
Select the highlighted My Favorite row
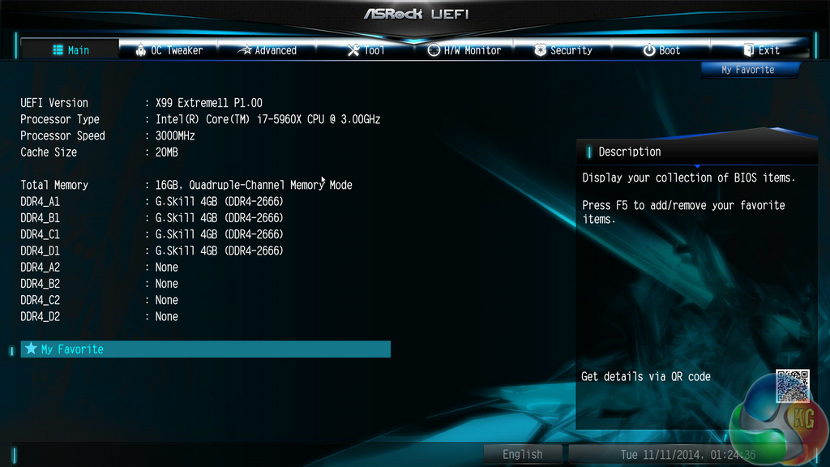[205, 349]
